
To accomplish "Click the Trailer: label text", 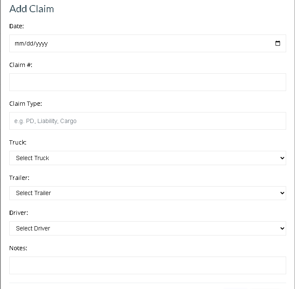I will [19, 178].
